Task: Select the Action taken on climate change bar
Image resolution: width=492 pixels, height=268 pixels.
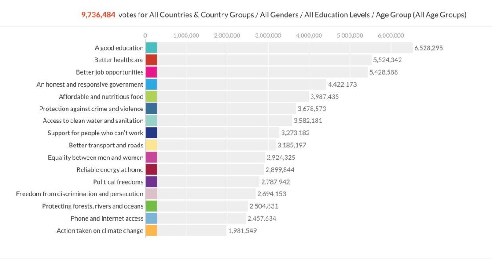Action: tap(192, 230)
